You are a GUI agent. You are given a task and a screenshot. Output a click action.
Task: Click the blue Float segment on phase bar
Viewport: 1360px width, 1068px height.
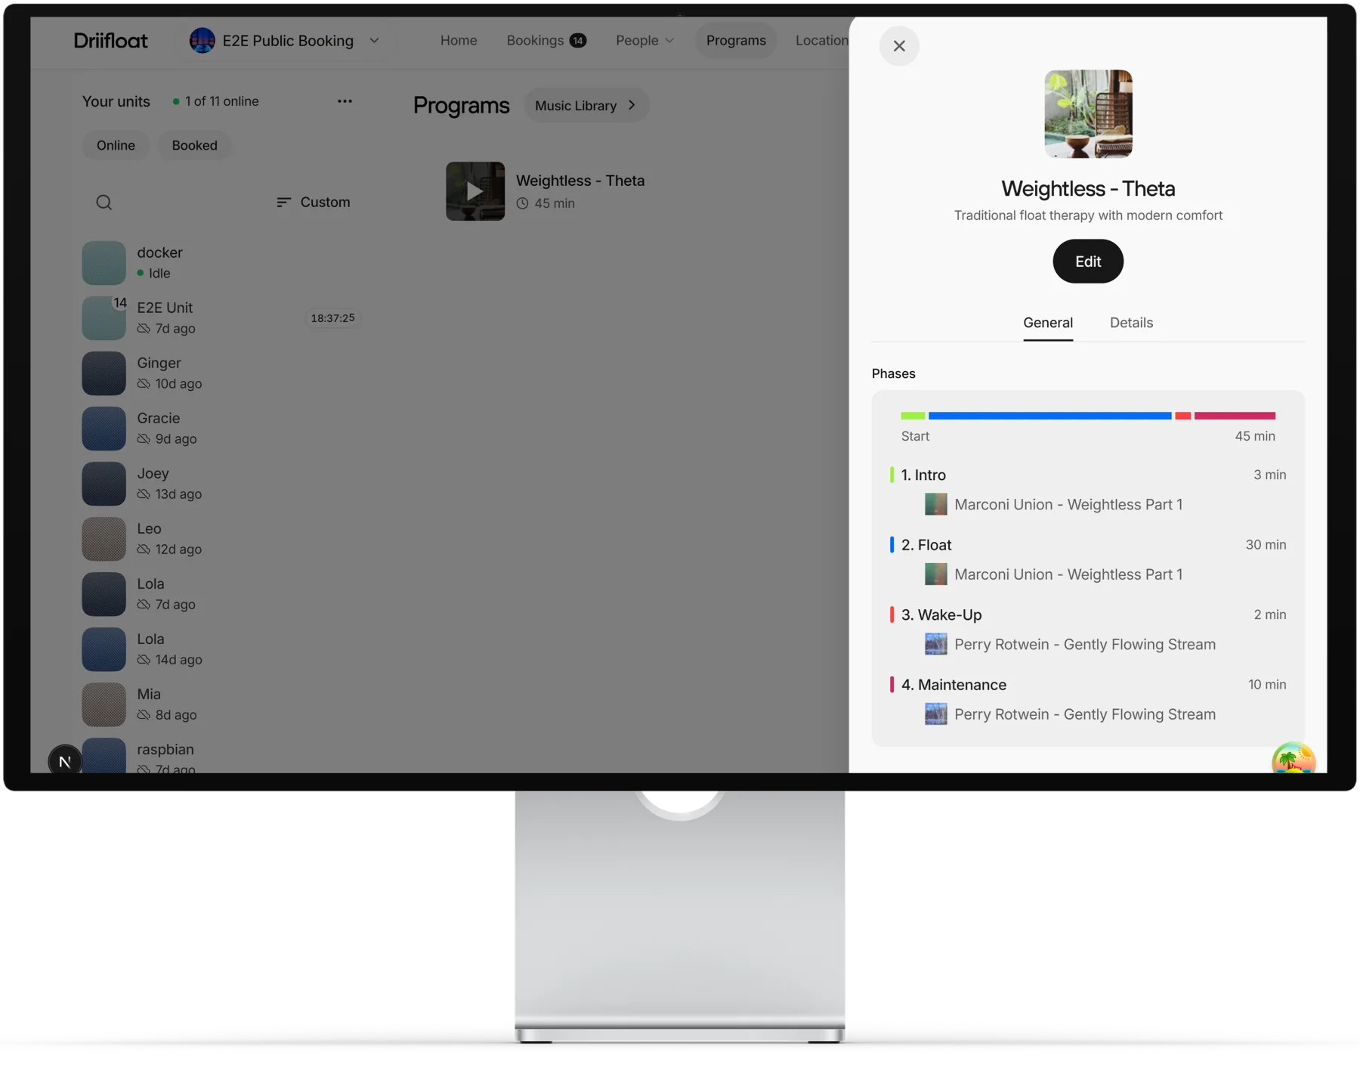click(x=1049, y=416)
